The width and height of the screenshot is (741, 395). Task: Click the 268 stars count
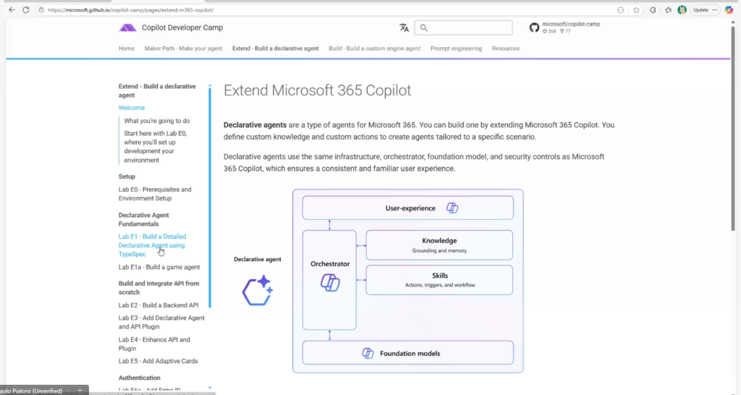549,31
